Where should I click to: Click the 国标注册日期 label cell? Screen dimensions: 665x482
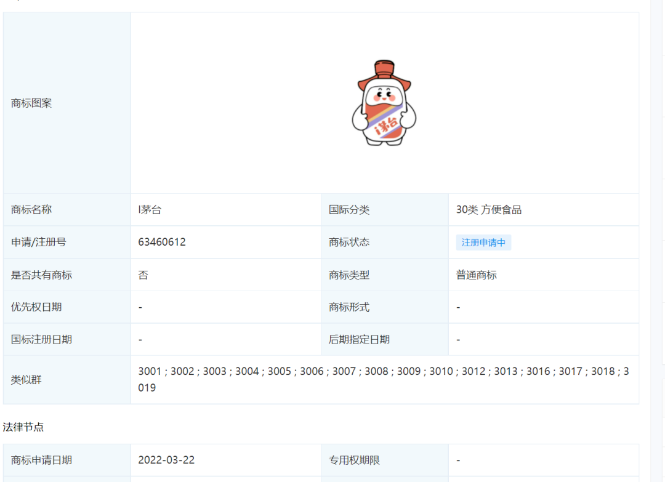[67, 340]
